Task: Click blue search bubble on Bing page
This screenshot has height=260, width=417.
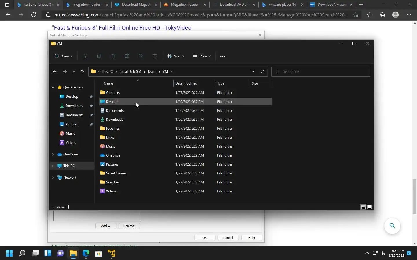Action: pyautogui.click(x=392, y=226)
